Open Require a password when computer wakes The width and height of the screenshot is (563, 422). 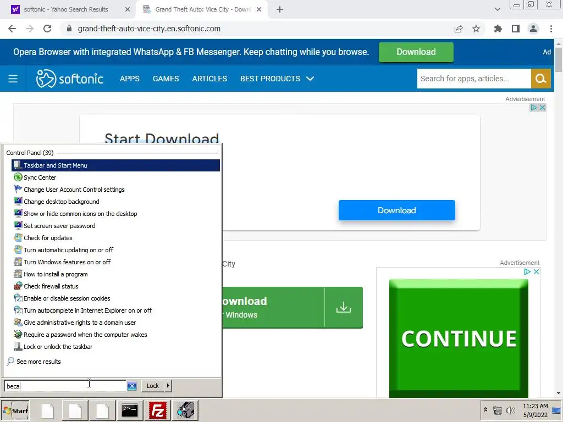click(x=115, y=335)
